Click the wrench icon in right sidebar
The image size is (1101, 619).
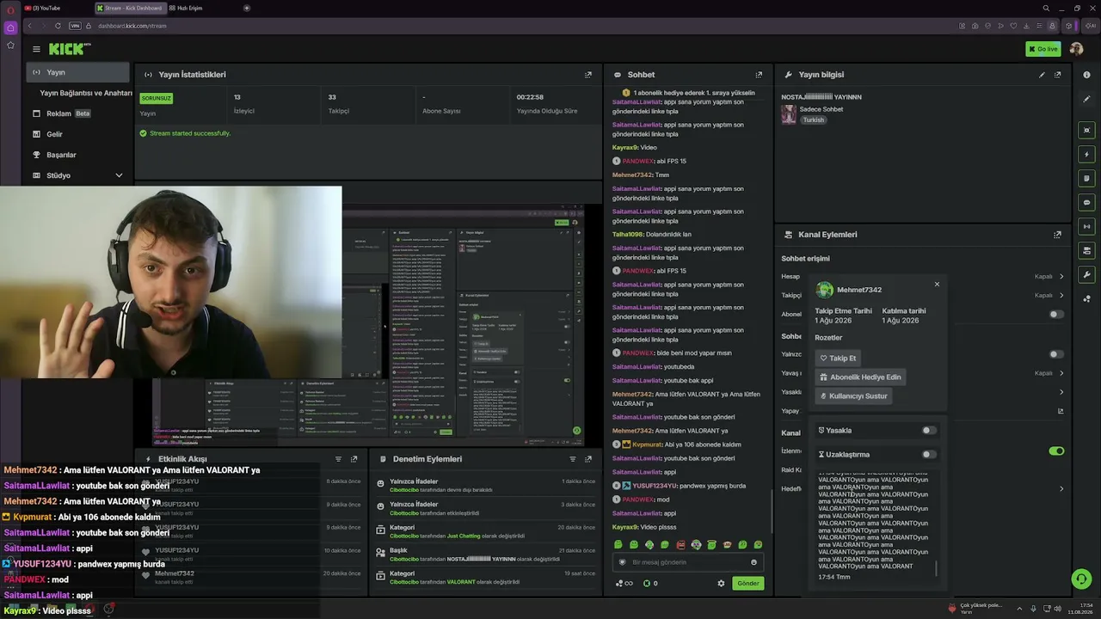(1087, 275)
